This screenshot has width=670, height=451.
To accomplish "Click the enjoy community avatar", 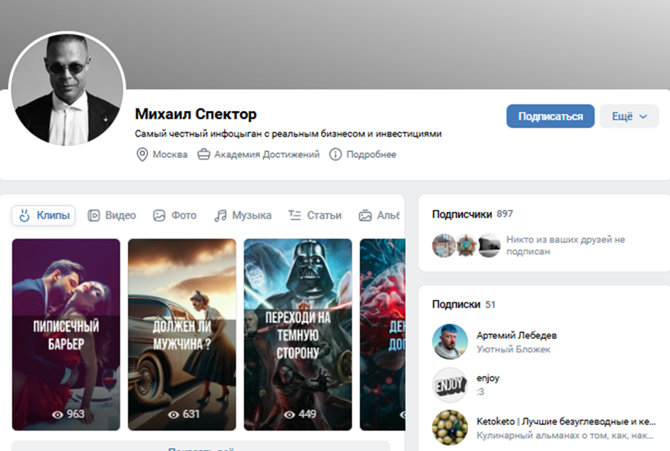I will click(450, 384).
